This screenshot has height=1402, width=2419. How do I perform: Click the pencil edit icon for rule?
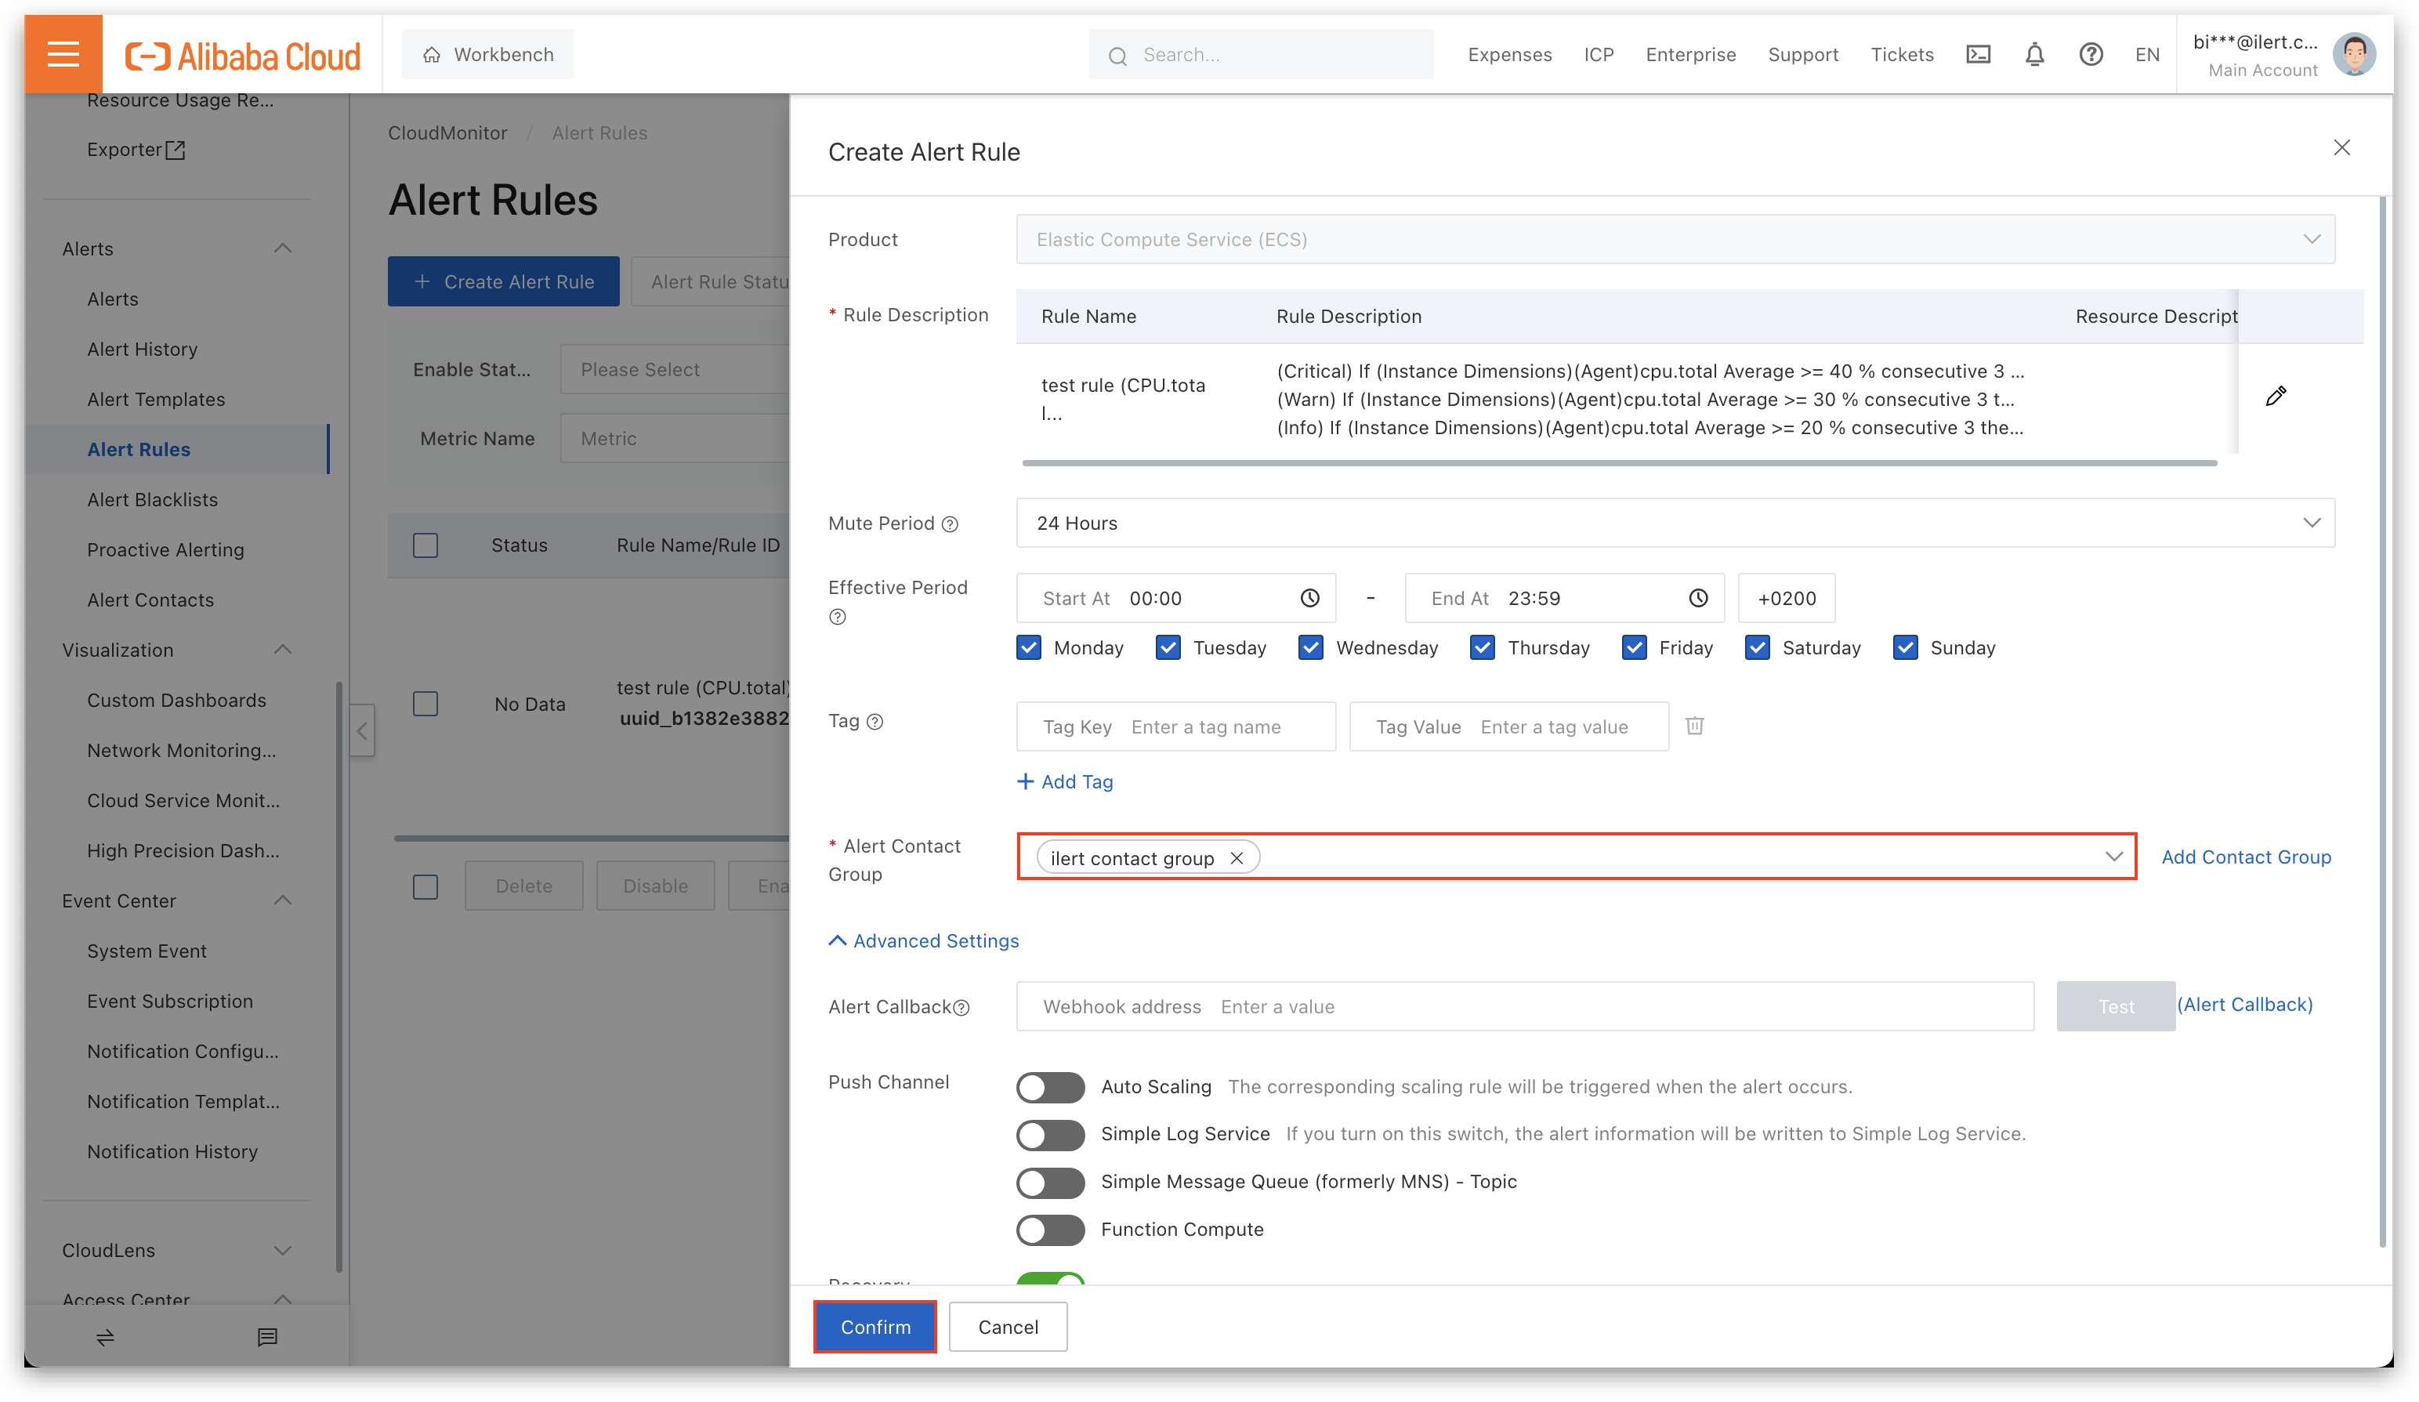tap(2275, 397)
